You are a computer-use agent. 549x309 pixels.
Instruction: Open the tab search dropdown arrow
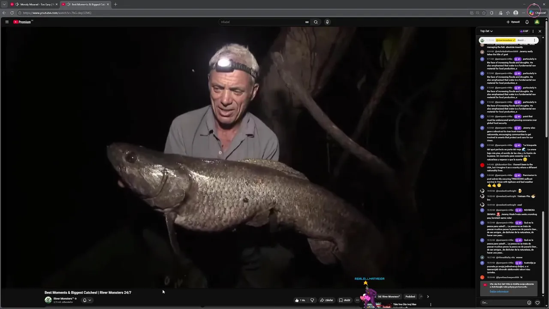4,4
